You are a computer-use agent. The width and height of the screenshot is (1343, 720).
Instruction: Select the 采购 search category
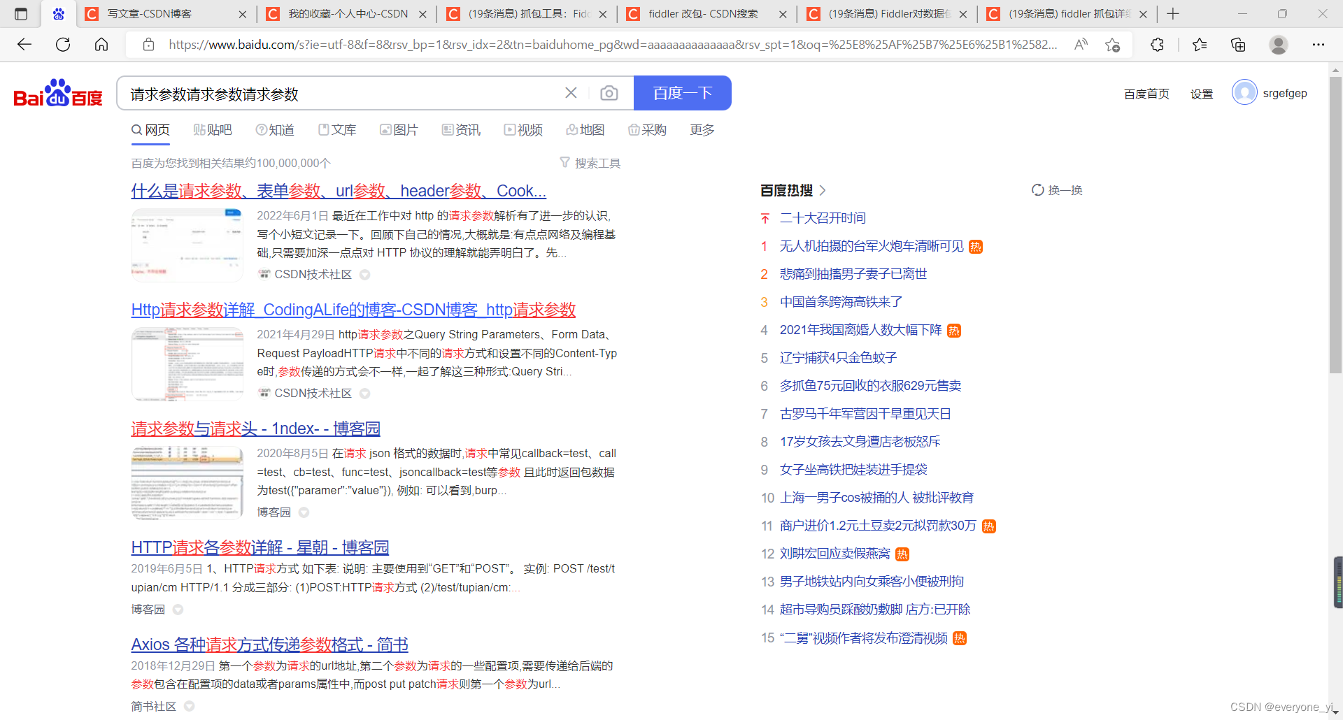(x=647, y=130)
